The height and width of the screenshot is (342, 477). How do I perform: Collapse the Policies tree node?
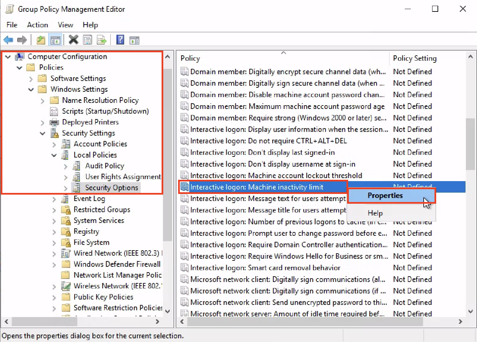pyautogui.click(x=19, y=67)
